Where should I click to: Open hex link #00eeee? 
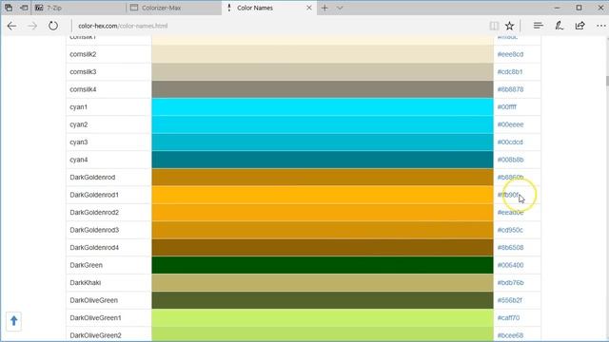pyautogui.click(x=510, y=124)
